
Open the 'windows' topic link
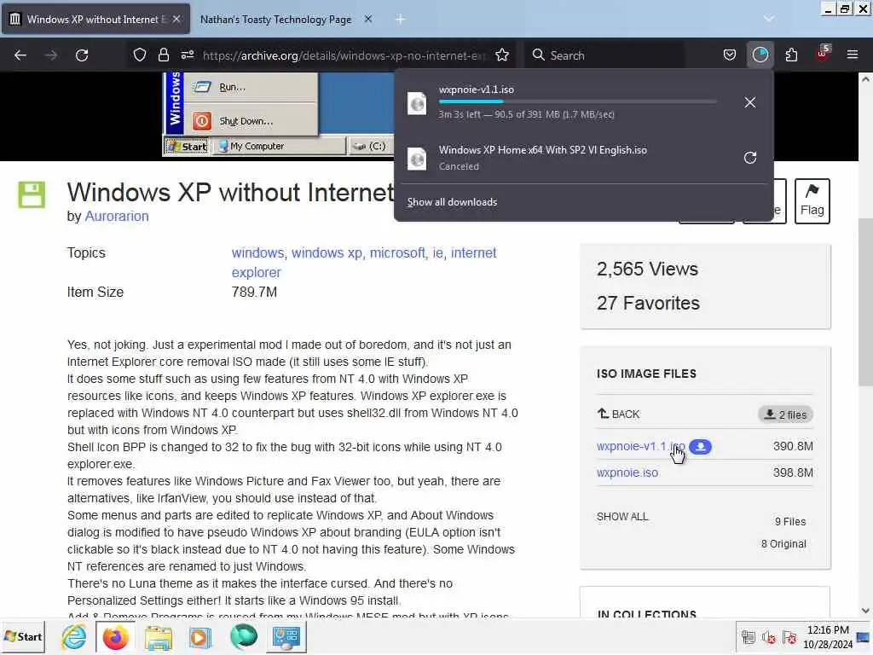point(257,252)
